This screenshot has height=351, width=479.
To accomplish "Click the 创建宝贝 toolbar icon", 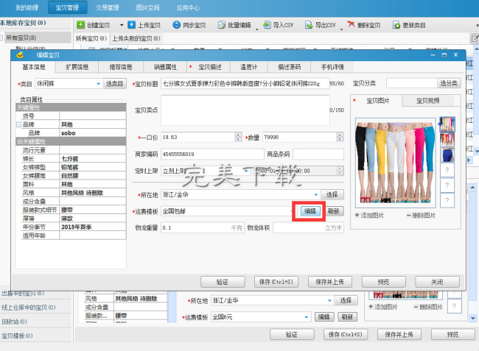I will [80, 25].
